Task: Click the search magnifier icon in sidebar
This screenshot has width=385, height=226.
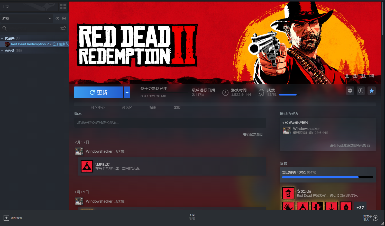Action: tap(5, 28)
